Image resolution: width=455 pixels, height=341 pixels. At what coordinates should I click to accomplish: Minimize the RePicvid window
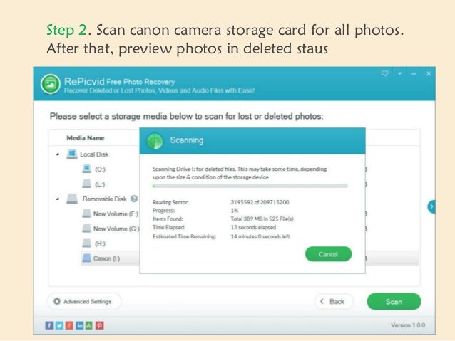click(414, 74)
